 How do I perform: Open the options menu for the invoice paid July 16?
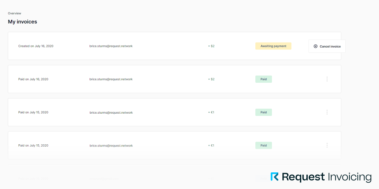tap(327, 79)
